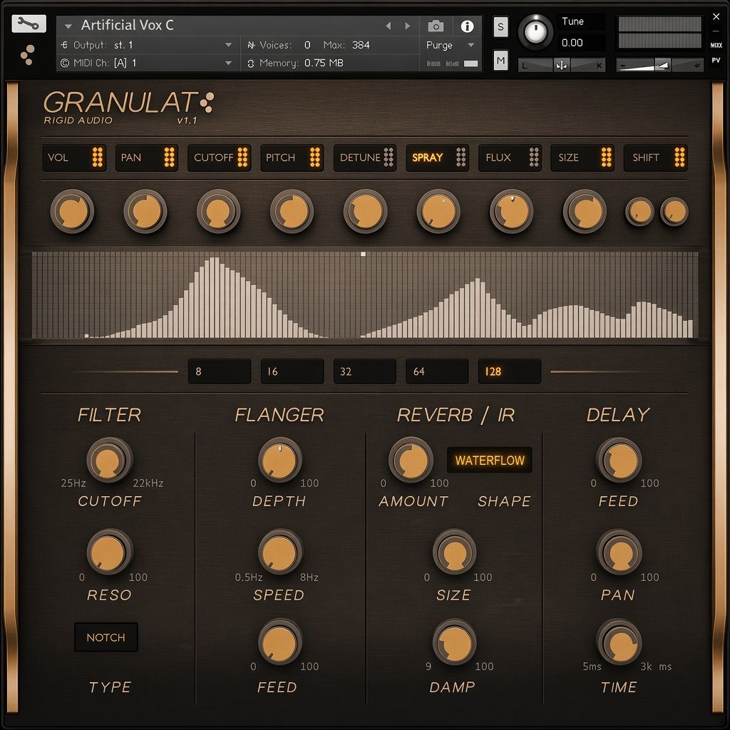This screenshot has height=730, width=730.
Task: Click the DETUNE sequencer dots icon
Action: tap(389, 158)
